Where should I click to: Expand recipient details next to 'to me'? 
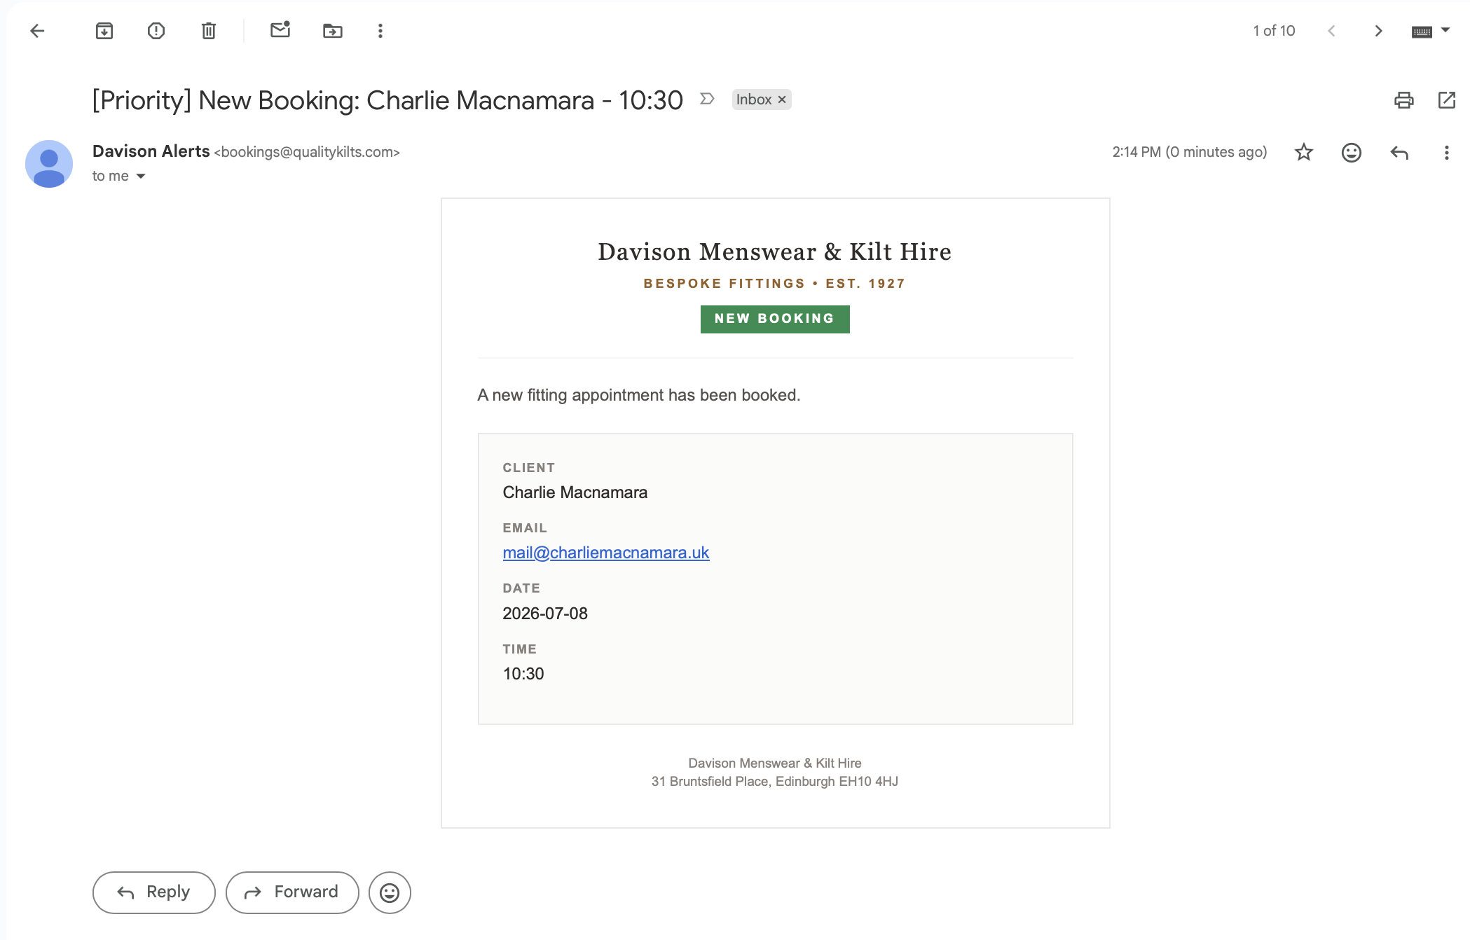click(x=141, y=176)
